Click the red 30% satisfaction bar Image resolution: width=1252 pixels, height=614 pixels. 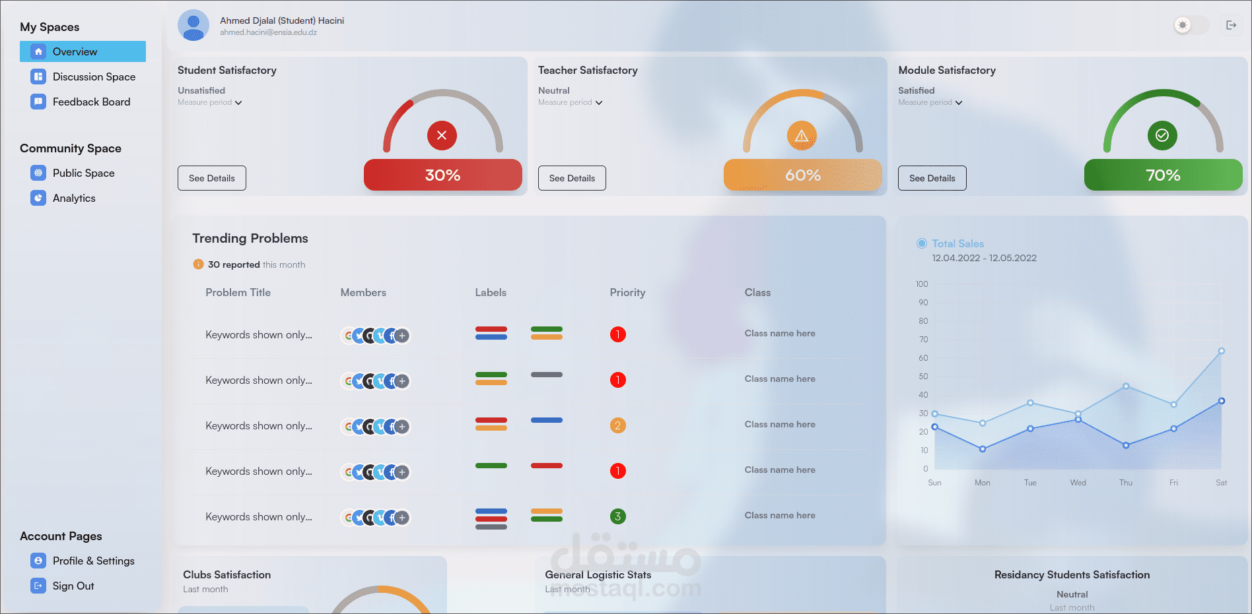point(443,175)
